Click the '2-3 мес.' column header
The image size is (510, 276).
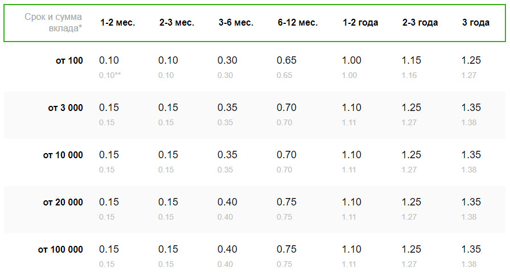tap(176, 22)
